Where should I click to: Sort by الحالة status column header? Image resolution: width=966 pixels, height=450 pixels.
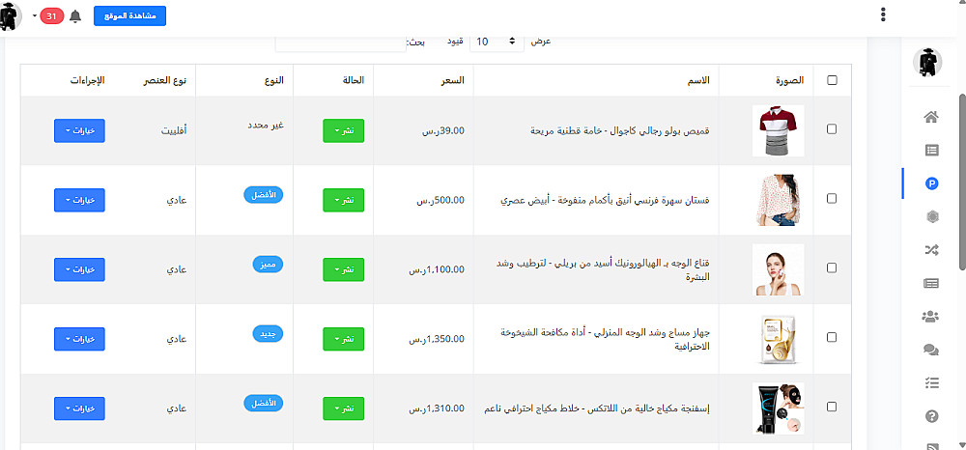pos(355,81)
